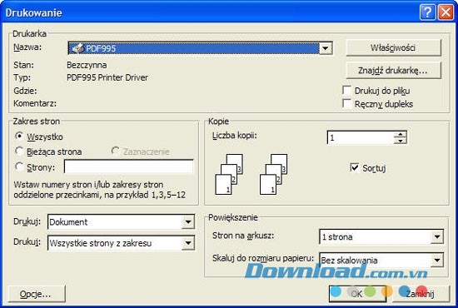Uncheck the Sortuj checkbox
Image resolution: width=458 pixels, height=308 pixels.
pos(354,167)
